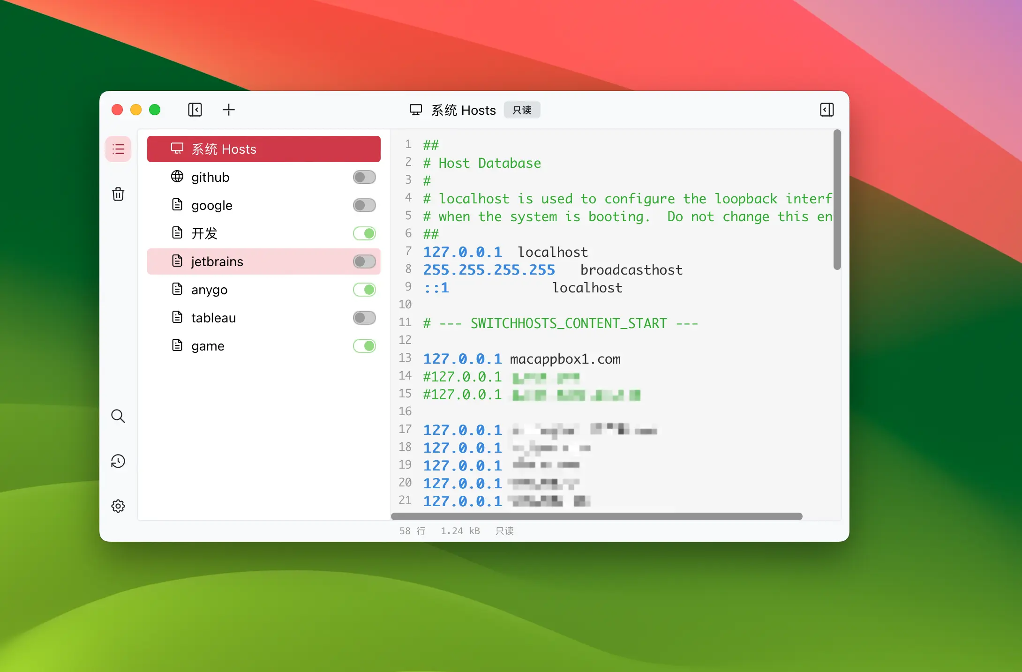
Task: Click the 255.255.255.255 address on line 8
Action: (489, 270)
